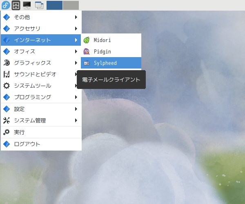Switch to the first blue workspace
This screenshot has height=204, width=245.
tap(54, 5)
